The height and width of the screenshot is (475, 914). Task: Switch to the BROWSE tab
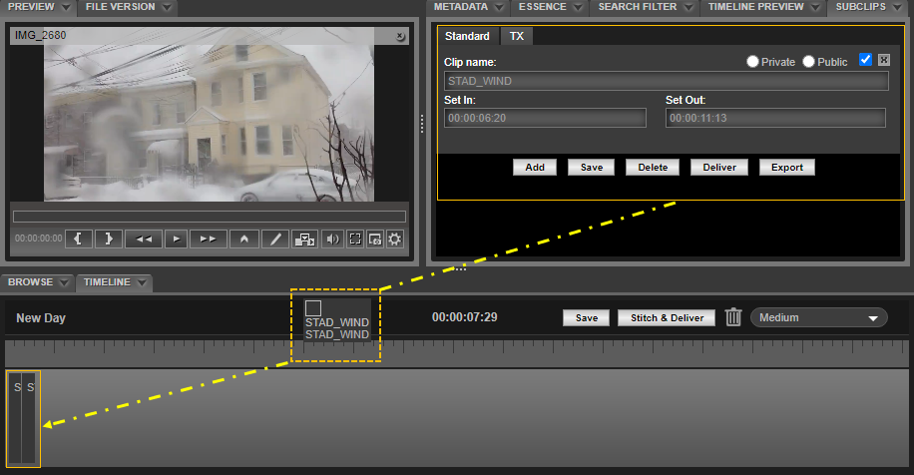tap(30, 282)
